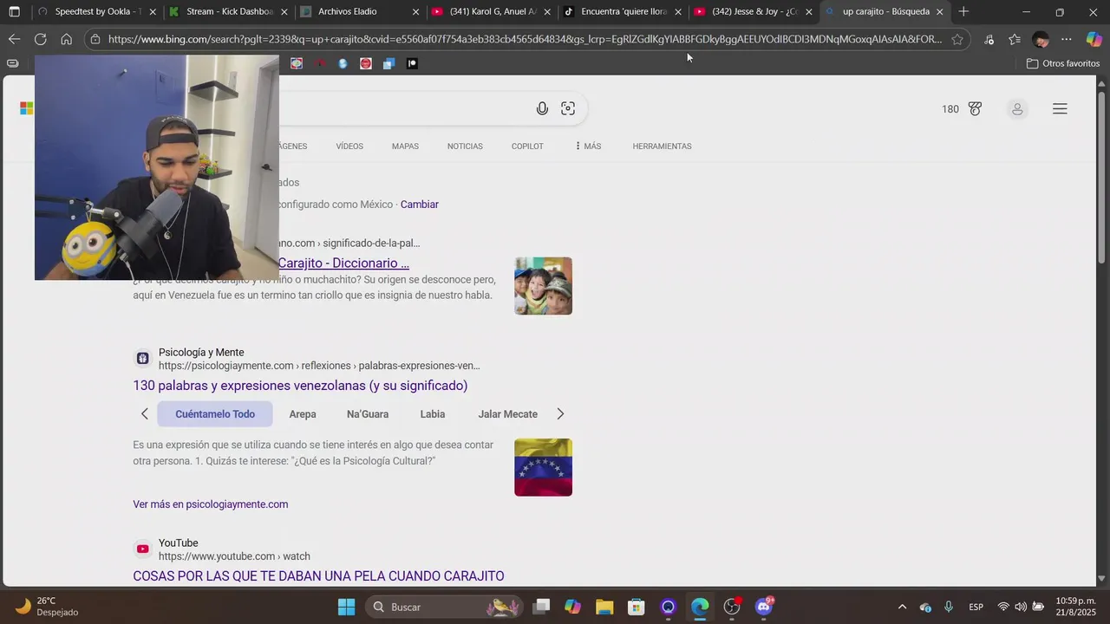Image resolution: width=1110 pixels, height=624 pixels.
Task: Show hidden tray icons chevron
Action: (902, 607)
